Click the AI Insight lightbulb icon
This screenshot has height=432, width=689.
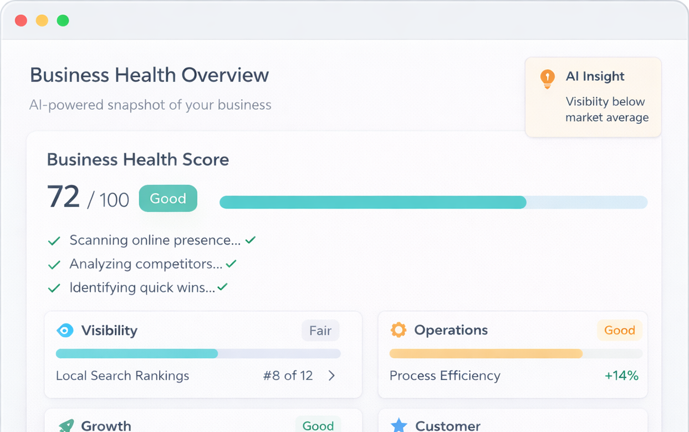547,79
